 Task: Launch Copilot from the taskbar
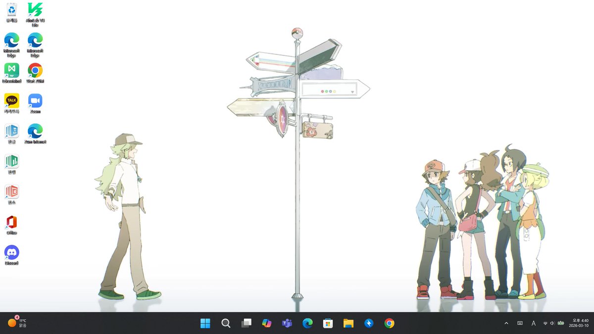click(267, 323)
